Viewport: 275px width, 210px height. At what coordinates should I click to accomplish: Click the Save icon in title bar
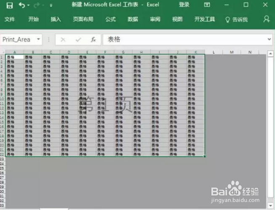point(10,5)
